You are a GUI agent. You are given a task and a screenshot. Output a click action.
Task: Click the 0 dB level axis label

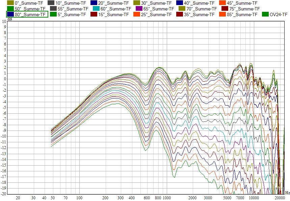(x=5, y=79)
